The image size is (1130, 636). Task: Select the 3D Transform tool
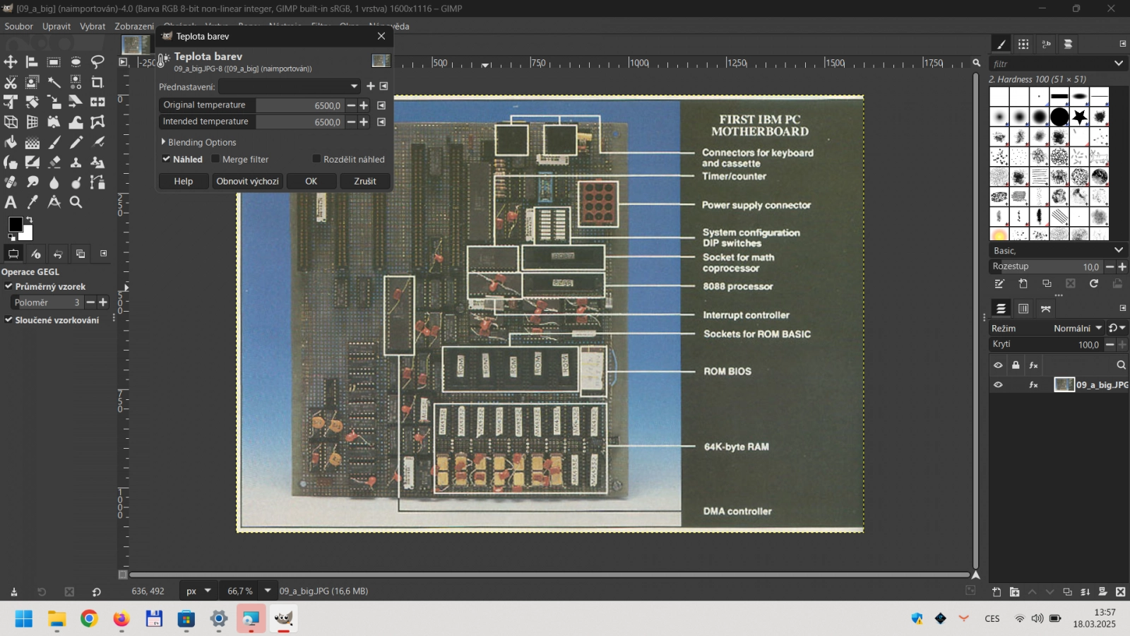11,122
